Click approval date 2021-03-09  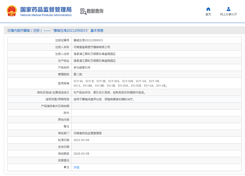click(x=81, y=140)
